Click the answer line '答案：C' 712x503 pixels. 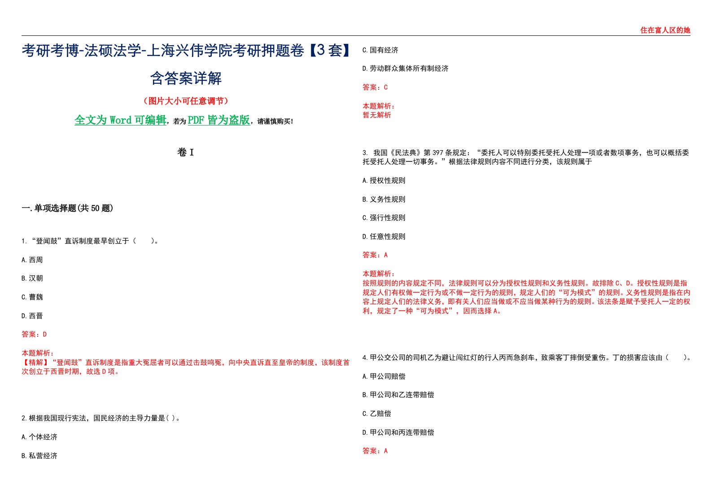click(x=375, y=87)
